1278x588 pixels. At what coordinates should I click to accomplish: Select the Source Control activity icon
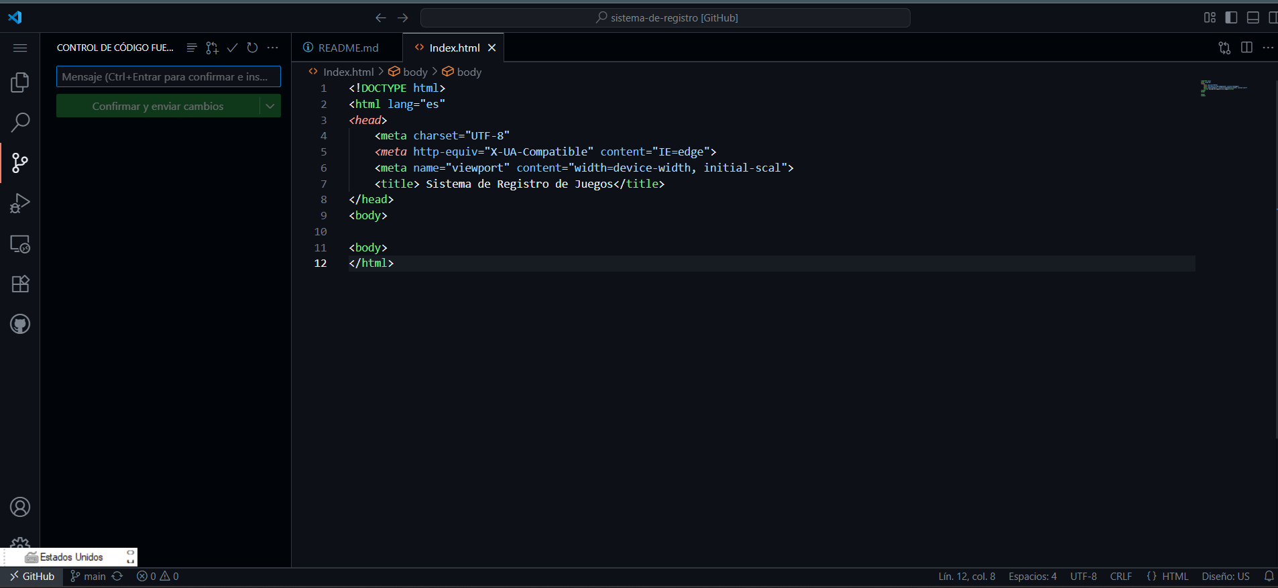coord(20,163)
